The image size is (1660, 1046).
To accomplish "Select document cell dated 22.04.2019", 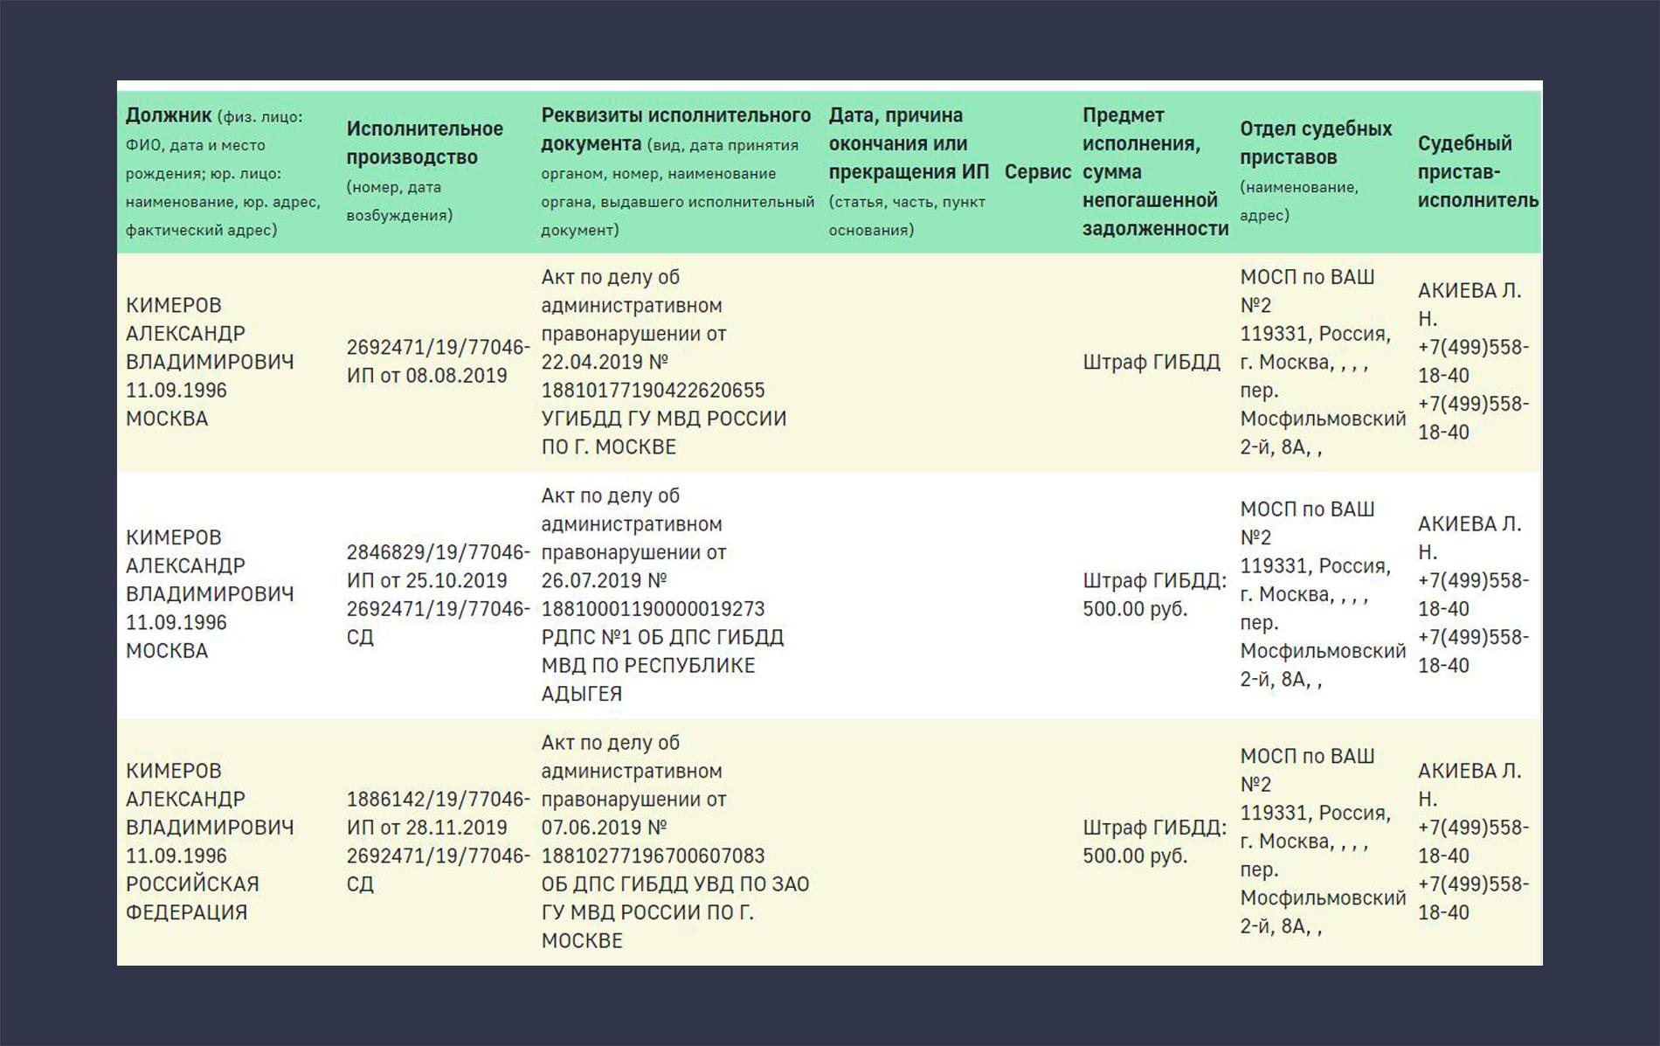I will 664,362.
